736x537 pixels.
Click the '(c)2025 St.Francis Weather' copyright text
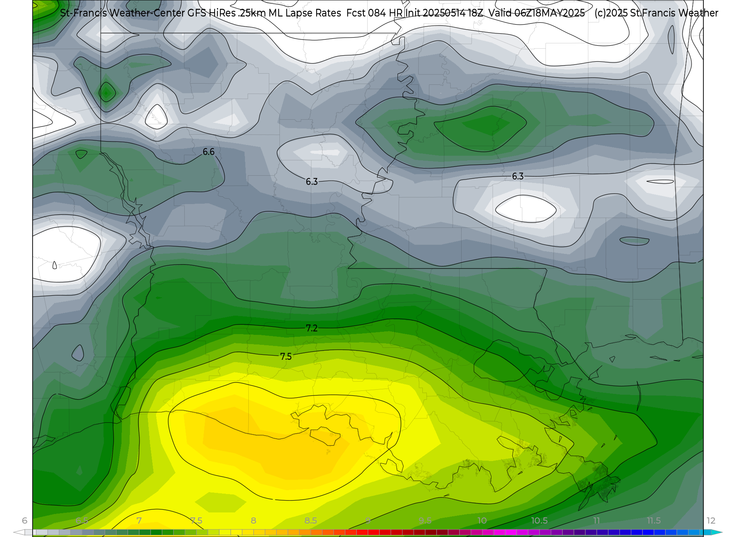point(656,13)
